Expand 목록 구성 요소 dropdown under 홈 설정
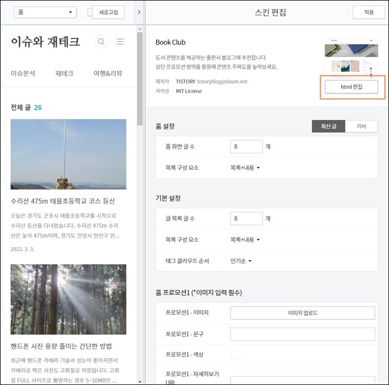The height and width of the screenshot is (385, 389). (245, 168)
